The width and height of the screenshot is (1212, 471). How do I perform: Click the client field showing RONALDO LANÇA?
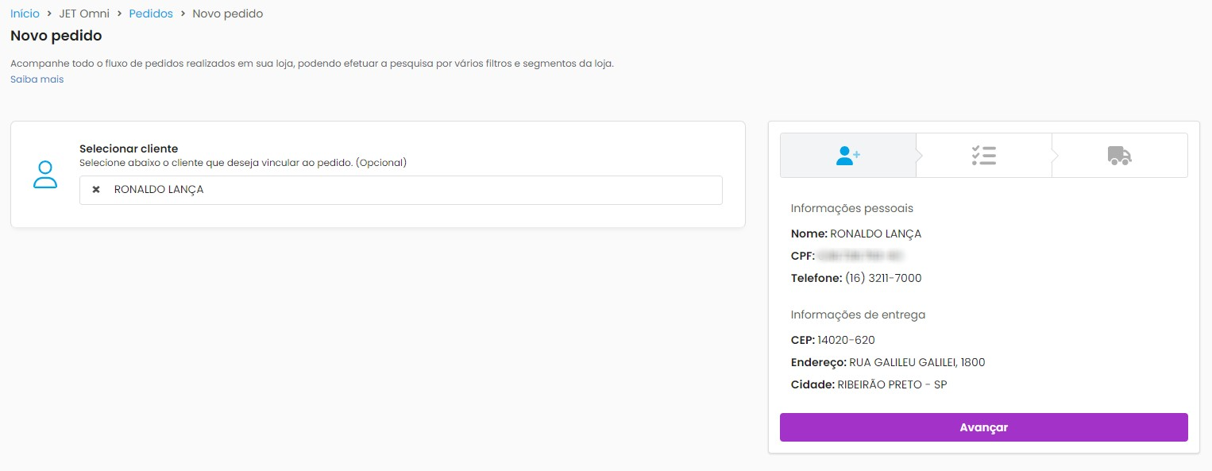tap(413, 190)
